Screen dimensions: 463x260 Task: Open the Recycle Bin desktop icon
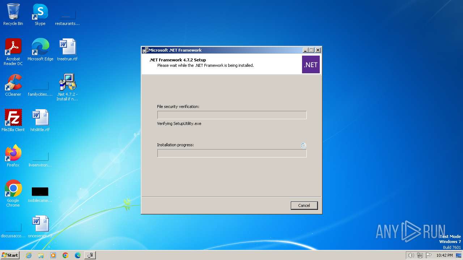13,14
